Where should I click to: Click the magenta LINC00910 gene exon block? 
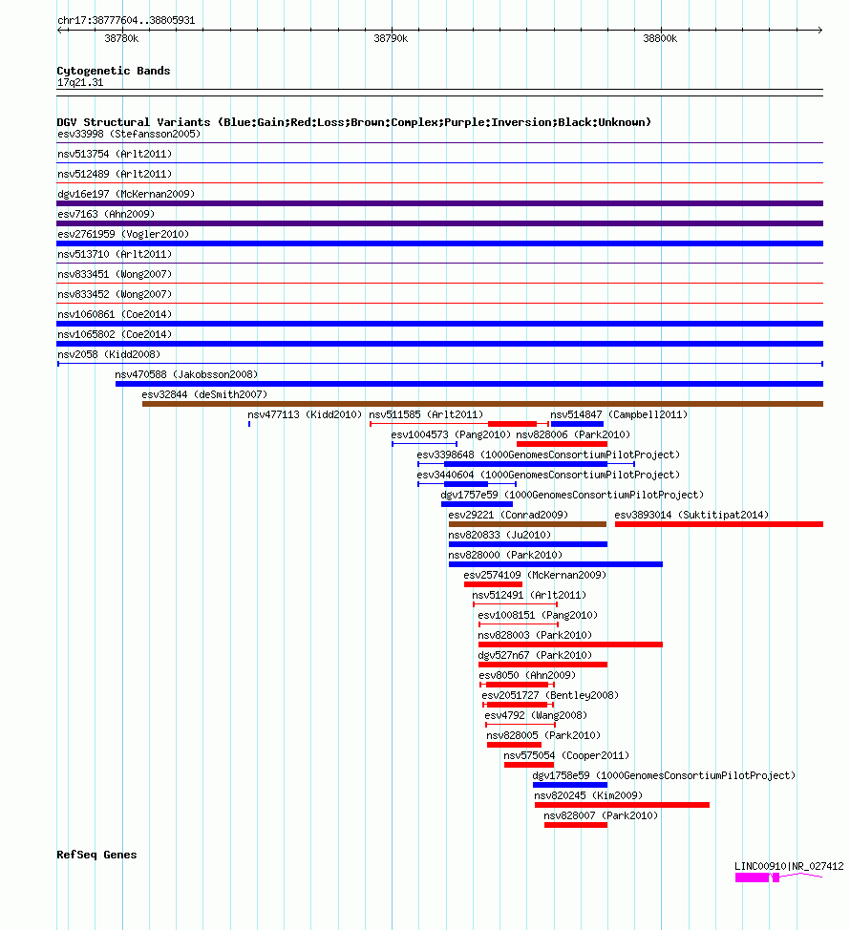point(753,877)
